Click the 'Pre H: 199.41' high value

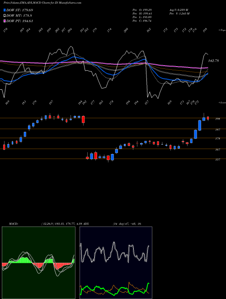click(142, 14)
